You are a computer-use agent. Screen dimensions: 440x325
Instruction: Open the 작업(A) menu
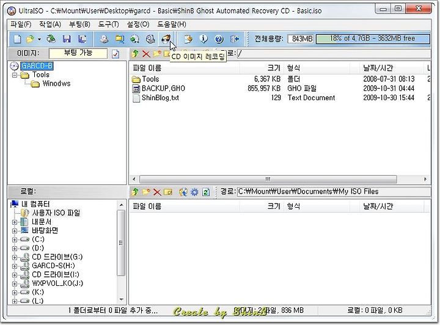pyautogui.click(x=50, y=24)
